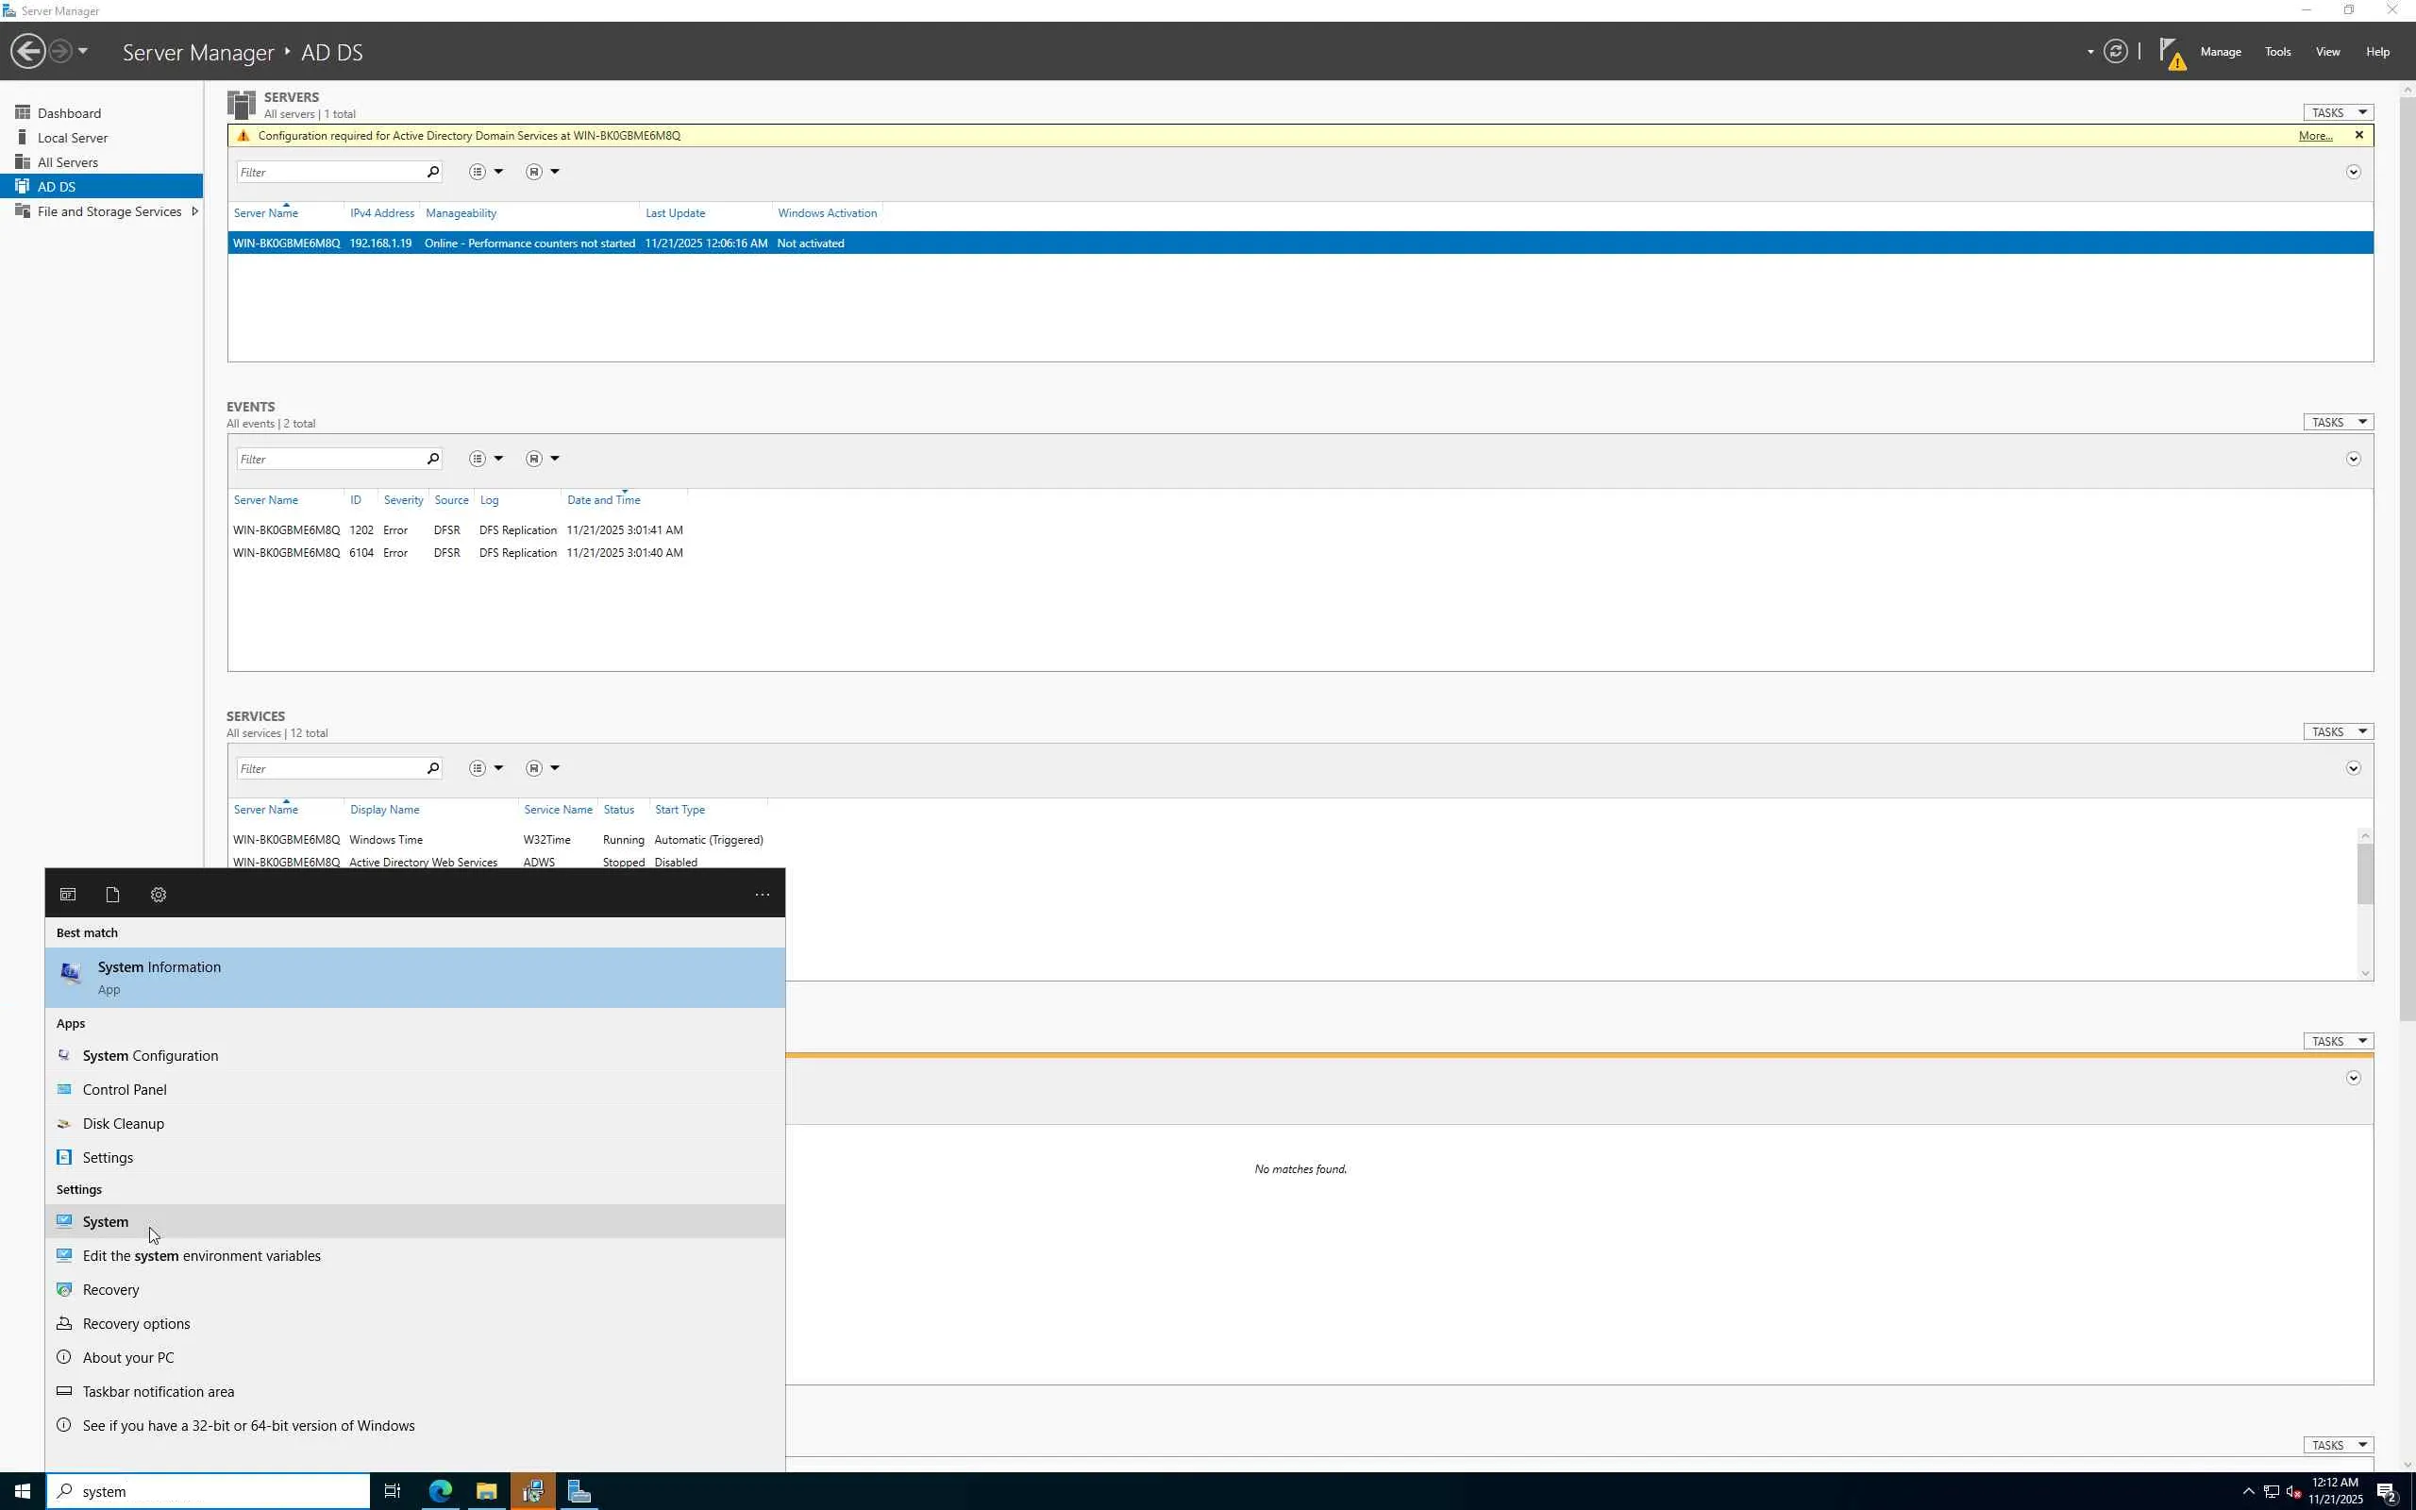Viewport: 2416px width, 1510px height.
Task: Dismiss the AD DS configuration warning banner
Action: [2359, 135]
